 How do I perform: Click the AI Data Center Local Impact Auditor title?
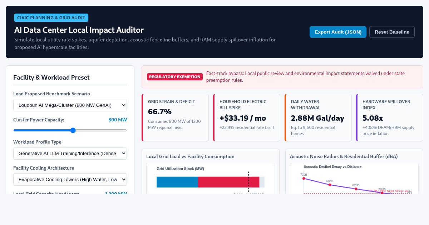pyautogui.click(x=79, y=30)
